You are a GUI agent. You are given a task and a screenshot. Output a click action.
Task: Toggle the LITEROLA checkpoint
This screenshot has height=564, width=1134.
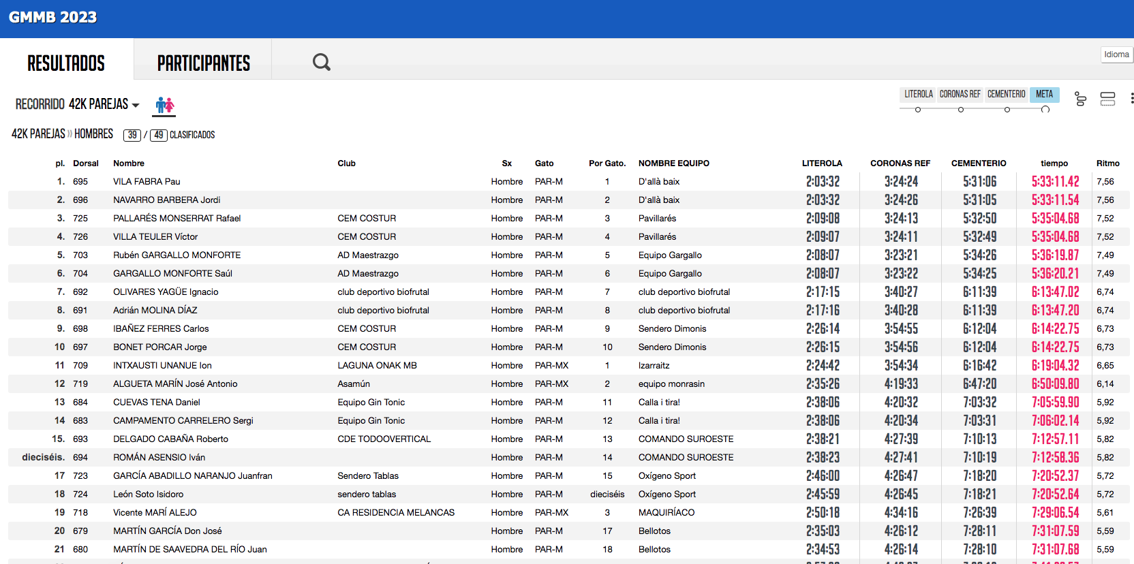click(918, 94)
